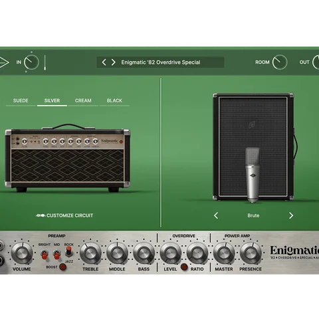Click the IN gain knob
Viewport: 319px width, 319px height.
pos(31,62)
